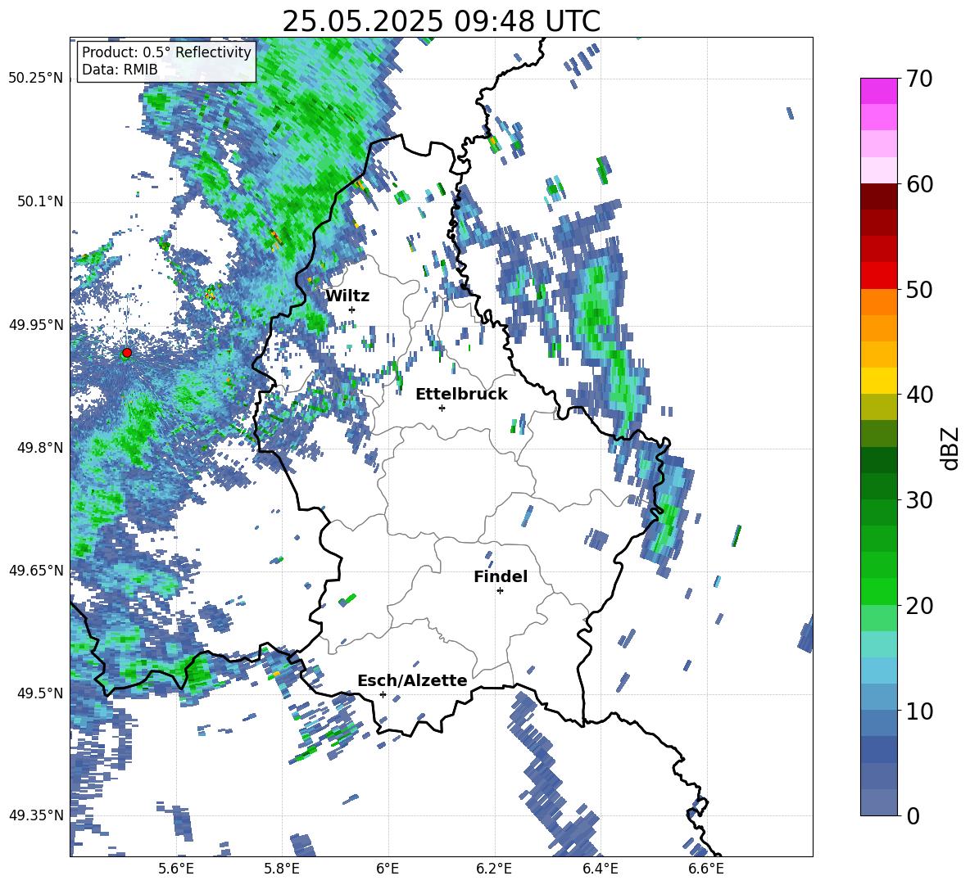This screenshot has height=885, width=970.
Task: Click the Wiltz station cross marker
Action: coord(352,309)
